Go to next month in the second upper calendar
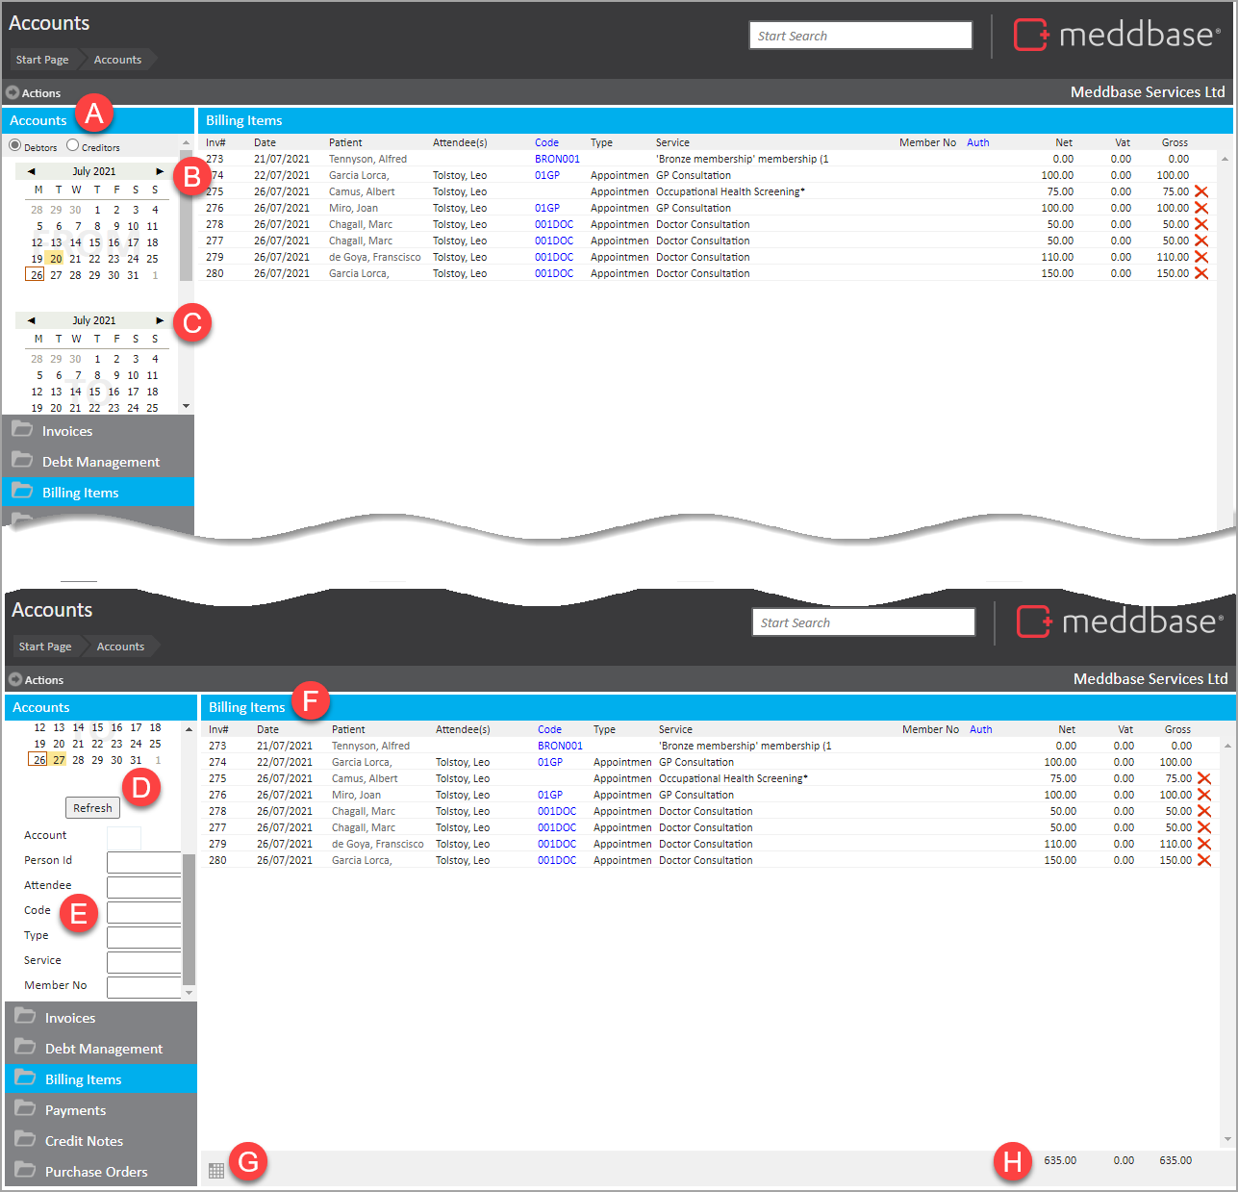 coord(160,320)
